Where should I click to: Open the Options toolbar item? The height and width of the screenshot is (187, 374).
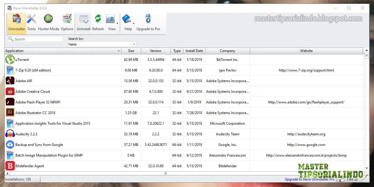[x=67, y=23]
